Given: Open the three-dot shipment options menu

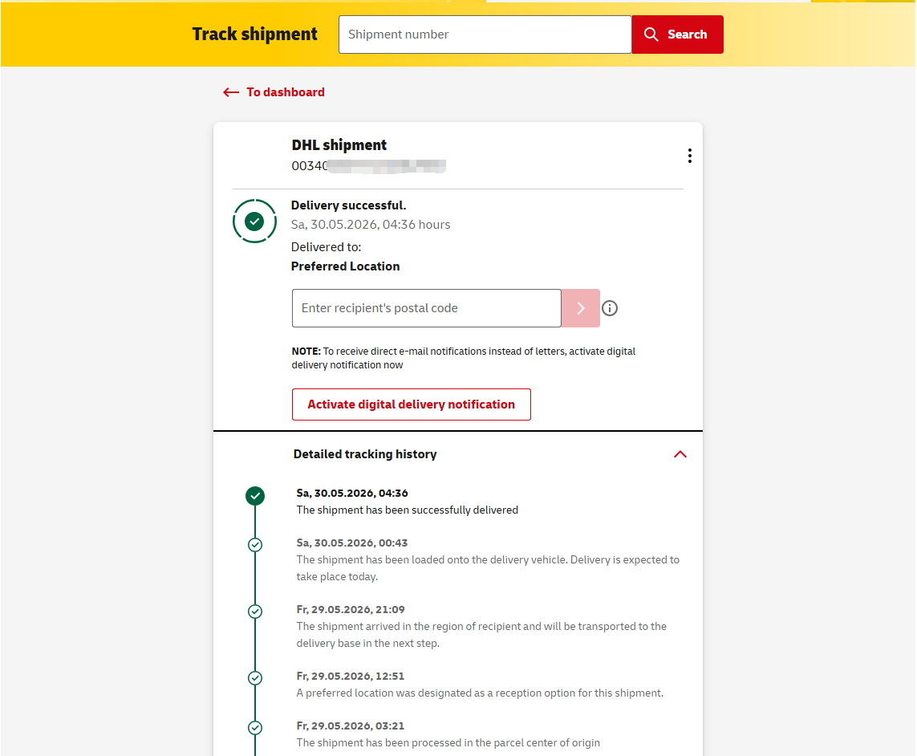Looking at the screenshot, I should tap(690, 156).
